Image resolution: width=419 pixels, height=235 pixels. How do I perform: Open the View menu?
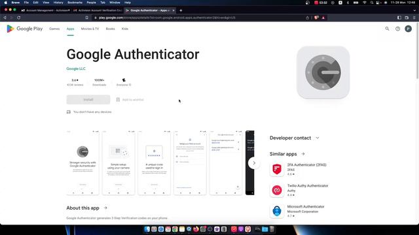point(46,3)
